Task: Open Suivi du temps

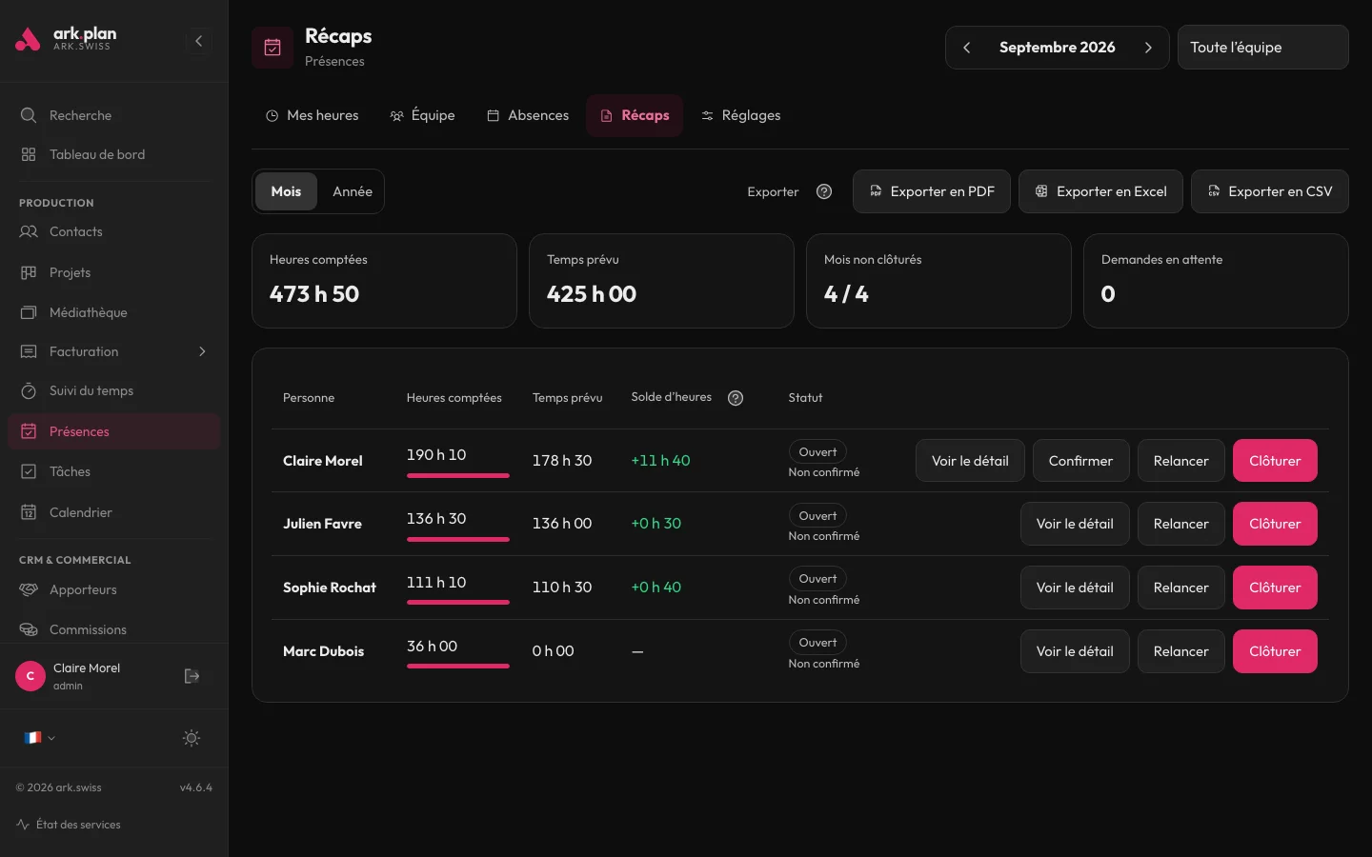Action: 114,390
